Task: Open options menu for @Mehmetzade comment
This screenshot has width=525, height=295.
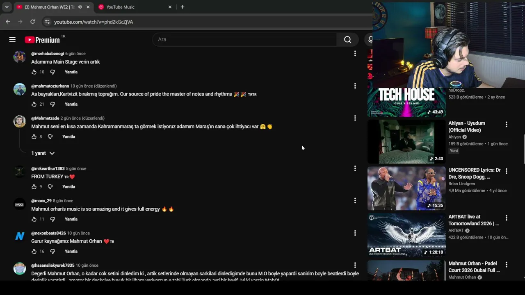Action: click(x=355, y=118)
